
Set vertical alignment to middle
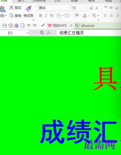pos(111,8)
